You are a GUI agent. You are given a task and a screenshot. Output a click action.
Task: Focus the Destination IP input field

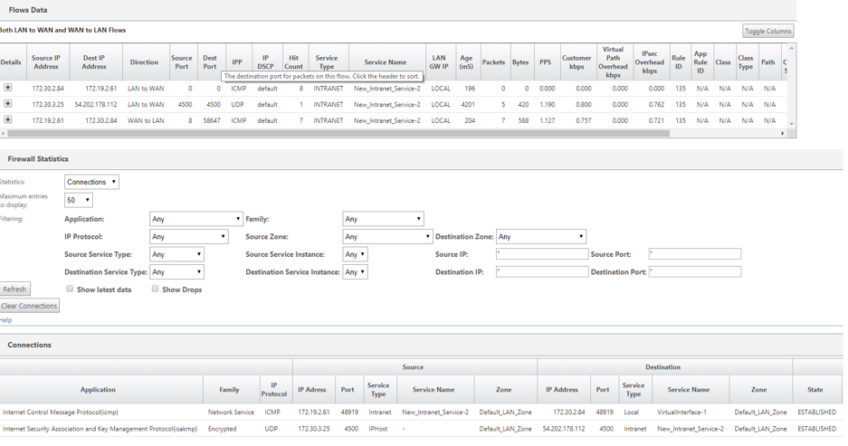(x=542, y=272)
